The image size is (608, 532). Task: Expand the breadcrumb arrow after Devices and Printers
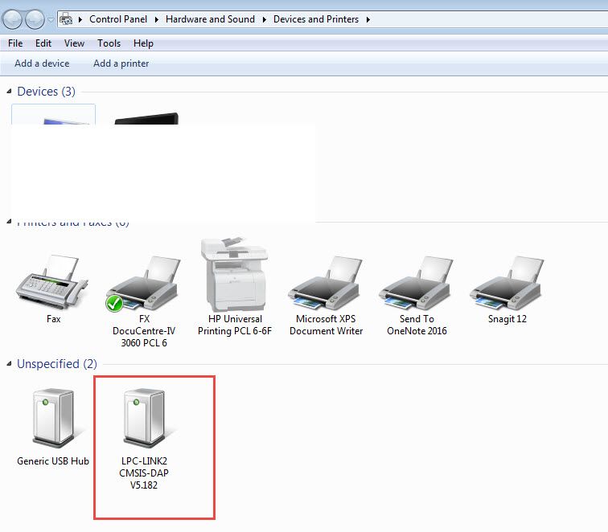tap(368, 19)
